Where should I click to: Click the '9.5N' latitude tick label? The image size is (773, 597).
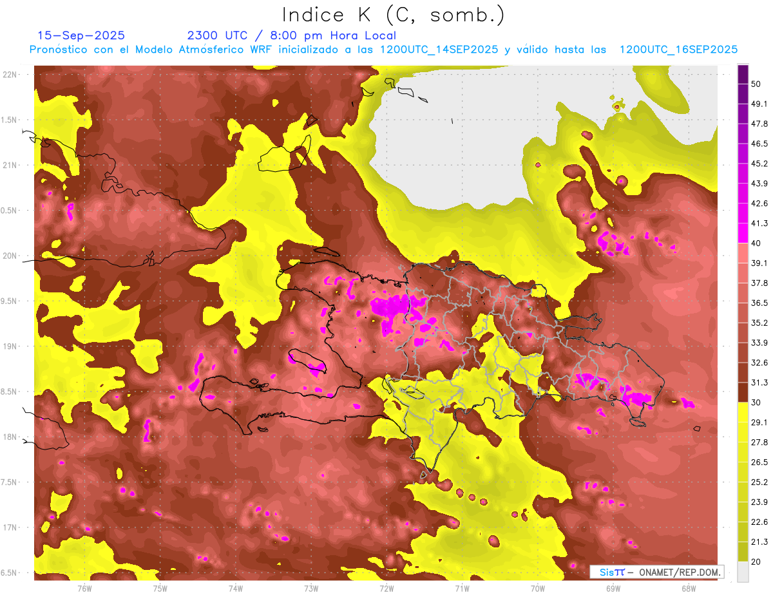click(10, 301)
